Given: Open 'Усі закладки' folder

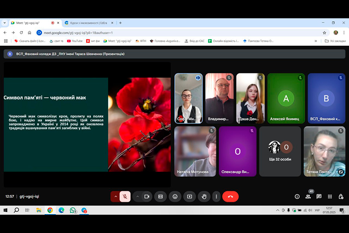Looking at the screenshot, I should tap(335, 41).
